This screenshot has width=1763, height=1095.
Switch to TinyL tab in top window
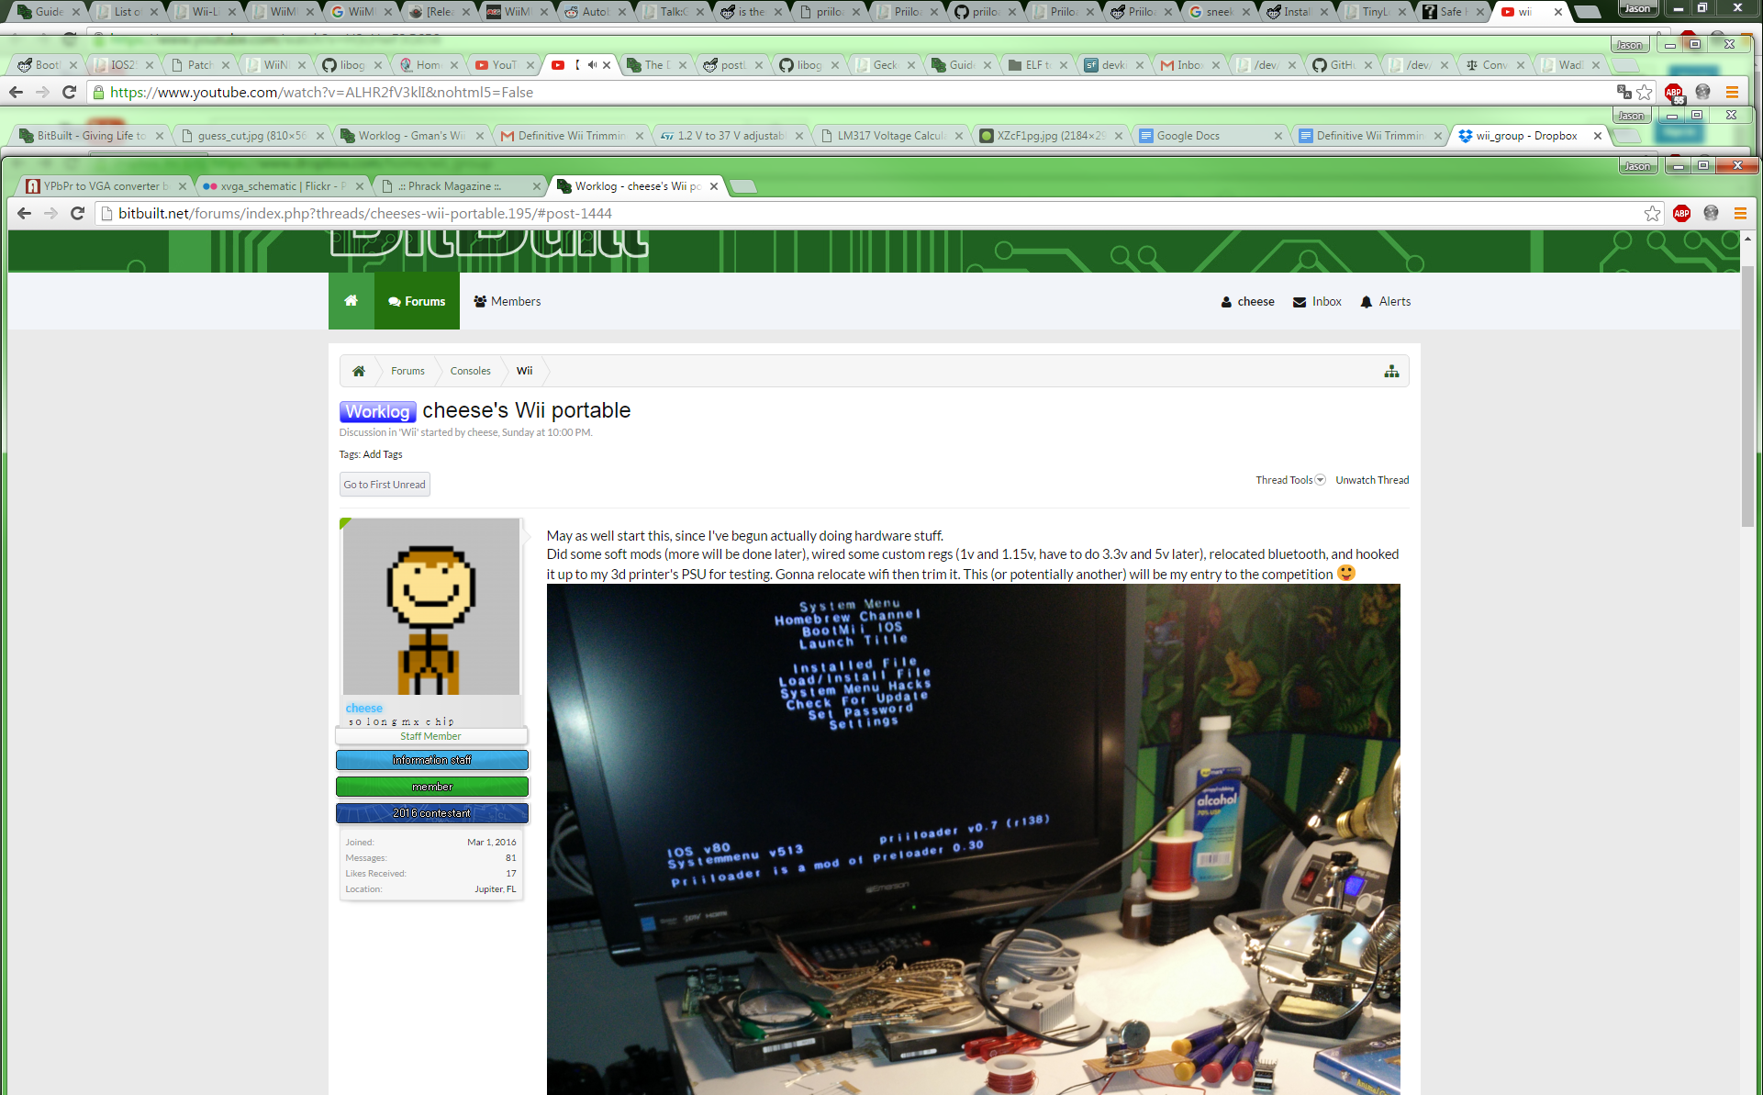pos(1374,12)
